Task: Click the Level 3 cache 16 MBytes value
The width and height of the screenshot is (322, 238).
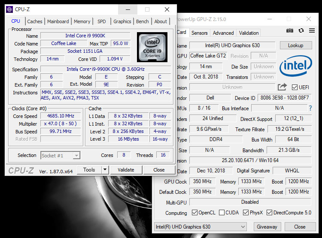Action: (128, 139)
